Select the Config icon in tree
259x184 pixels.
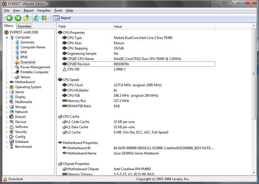(x=12, y=137)
